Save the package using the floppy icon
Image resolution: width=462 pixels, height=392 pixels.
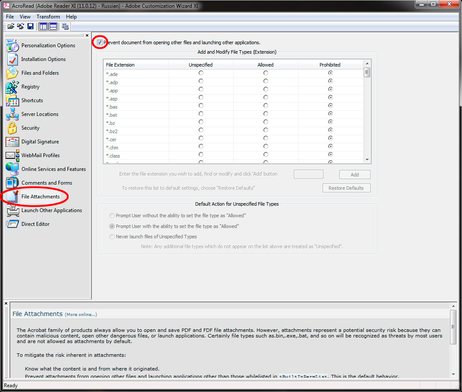coord(30,27)
